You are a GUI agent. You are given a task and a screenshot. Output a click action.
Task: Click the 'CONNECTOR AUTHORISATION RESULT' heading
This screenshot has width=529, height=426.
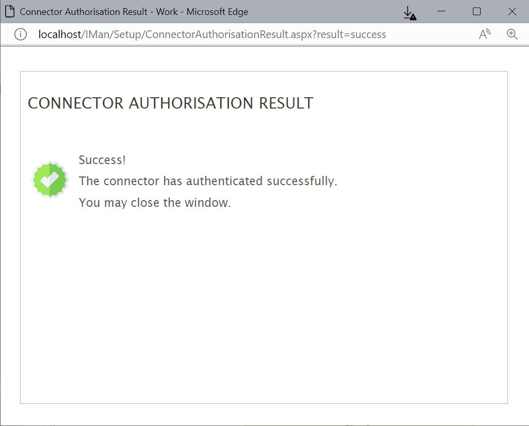tap(170, 103)
